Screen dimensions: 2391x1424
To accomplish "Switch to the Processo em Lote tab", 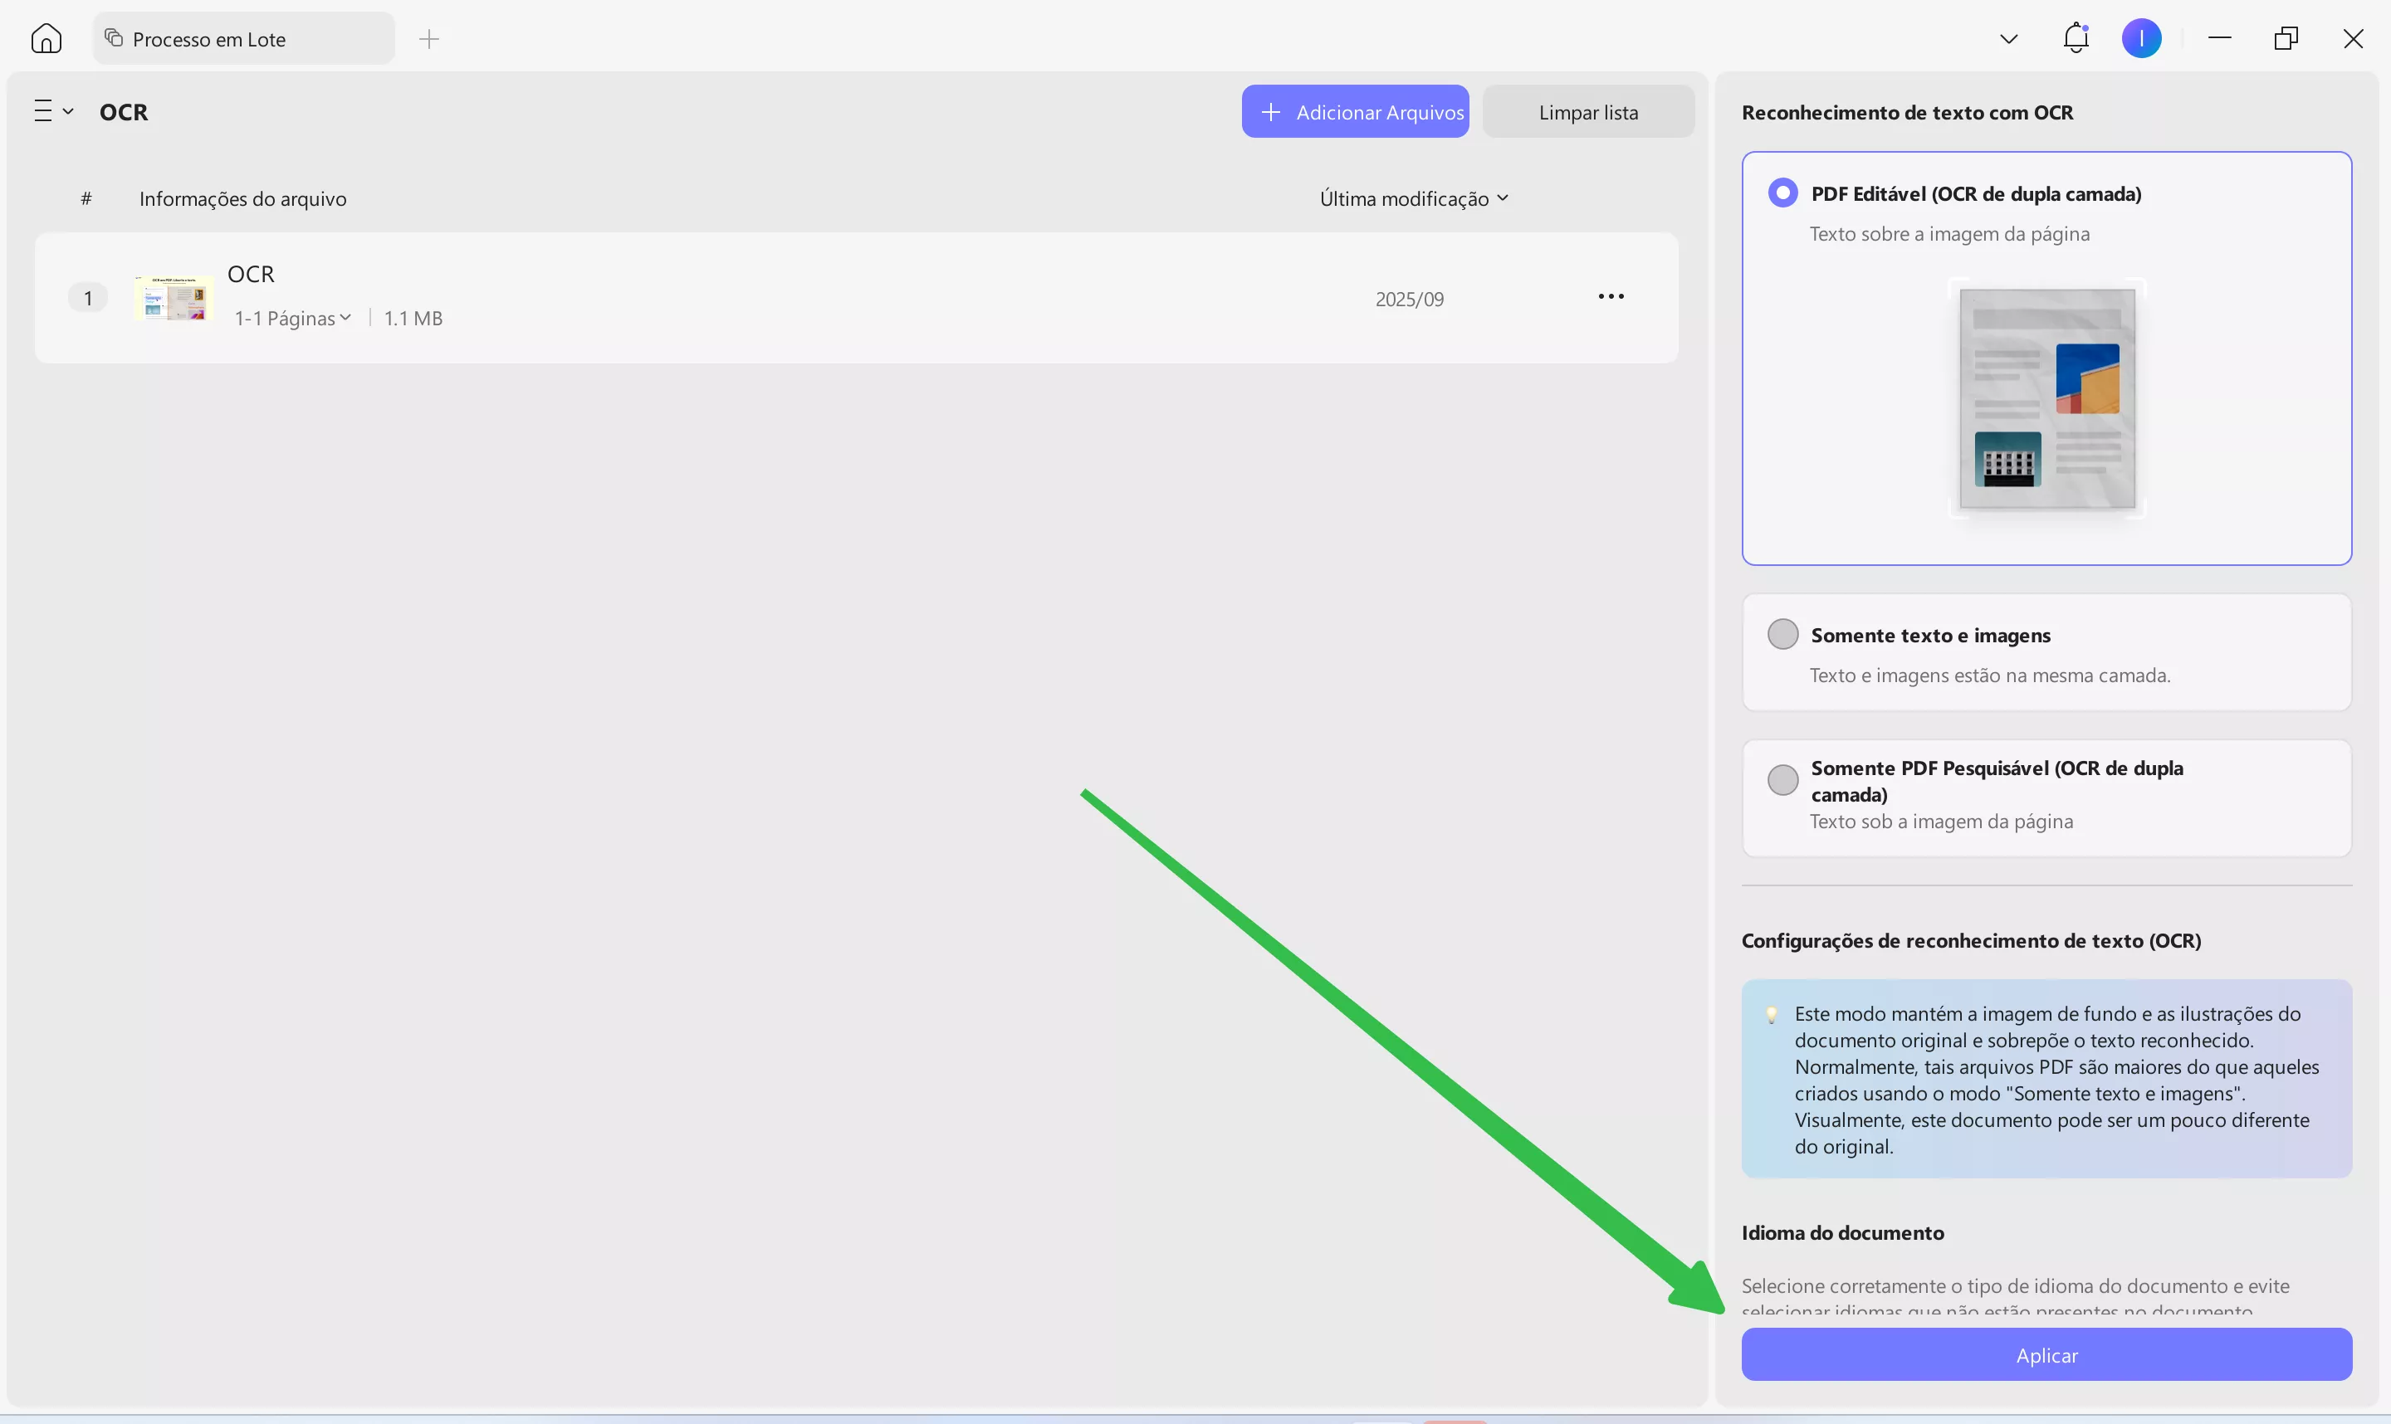I will point(243,38).
